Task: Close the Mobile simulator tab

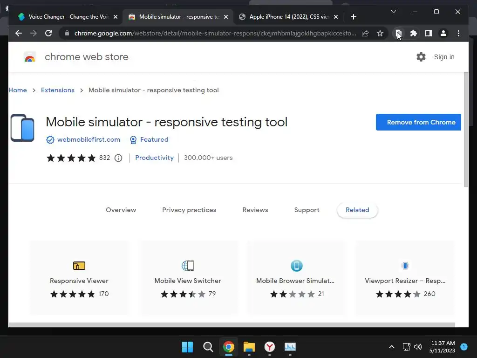Action: pyautogui.click(x=226, y=17)
